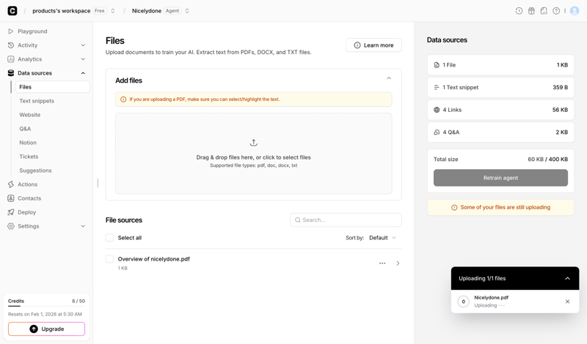The width and height of the screenshot is (587, 344).
Task: Click the info icon on Learn more
Action: (357, 45)
